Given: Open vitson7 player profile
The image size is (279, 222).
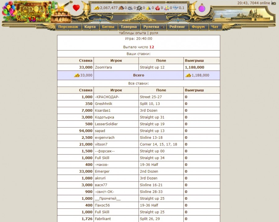Looking at the screenshot, I should (x=101, y=144).
